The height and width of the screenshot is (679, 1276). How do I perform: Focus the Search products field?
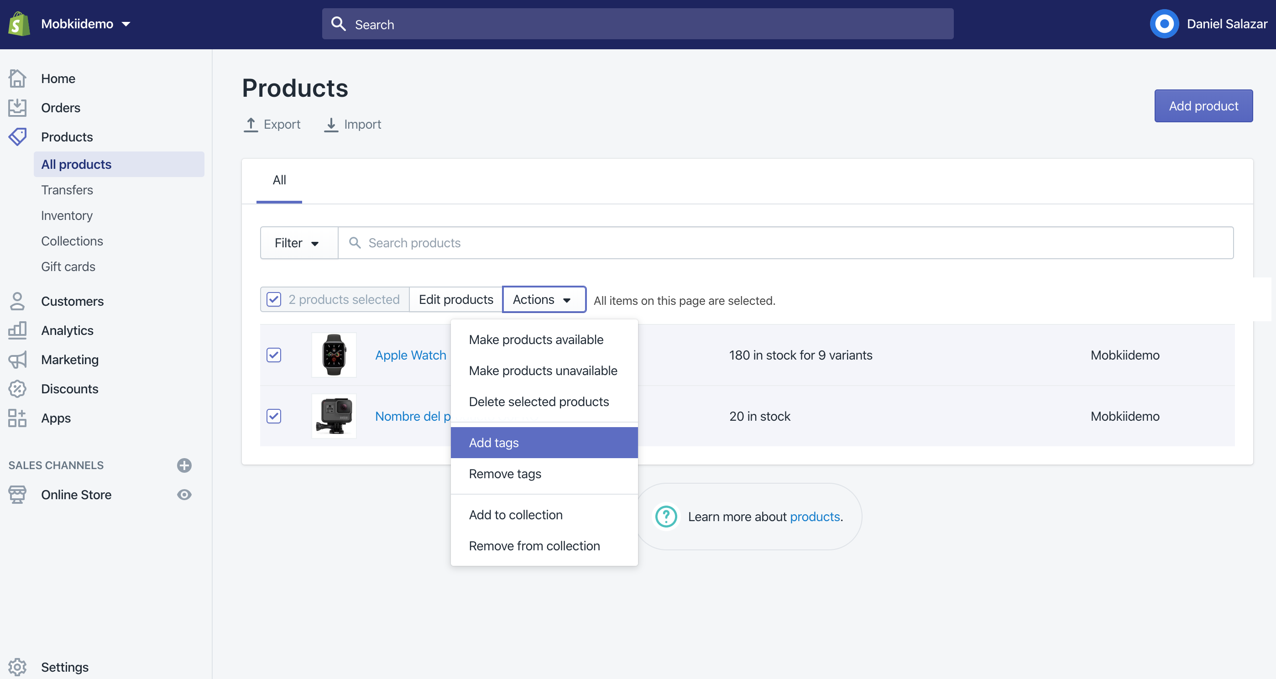coord(785,243)
